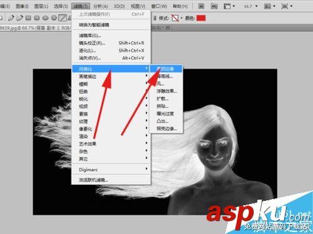The image size is (313, 234).
Task: Expand the 模糊 submenu
Action: [x=111, y=84]
